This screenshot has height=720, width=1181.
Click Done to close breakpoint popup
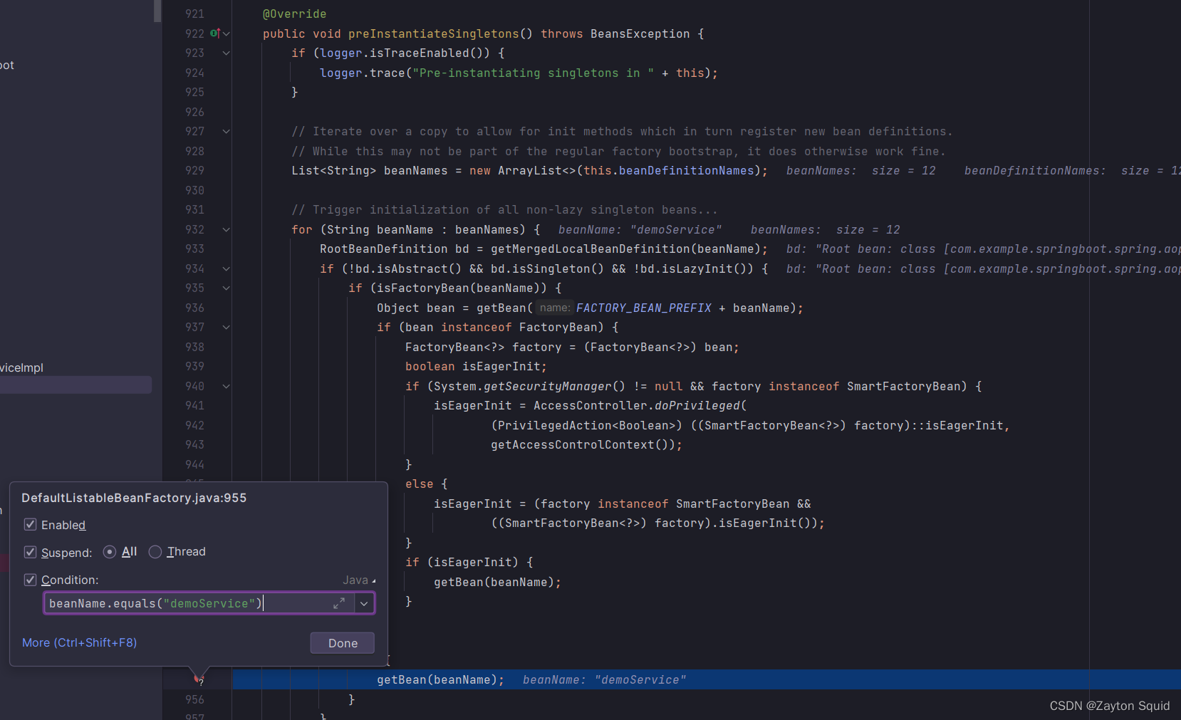[x=343, y=643]
